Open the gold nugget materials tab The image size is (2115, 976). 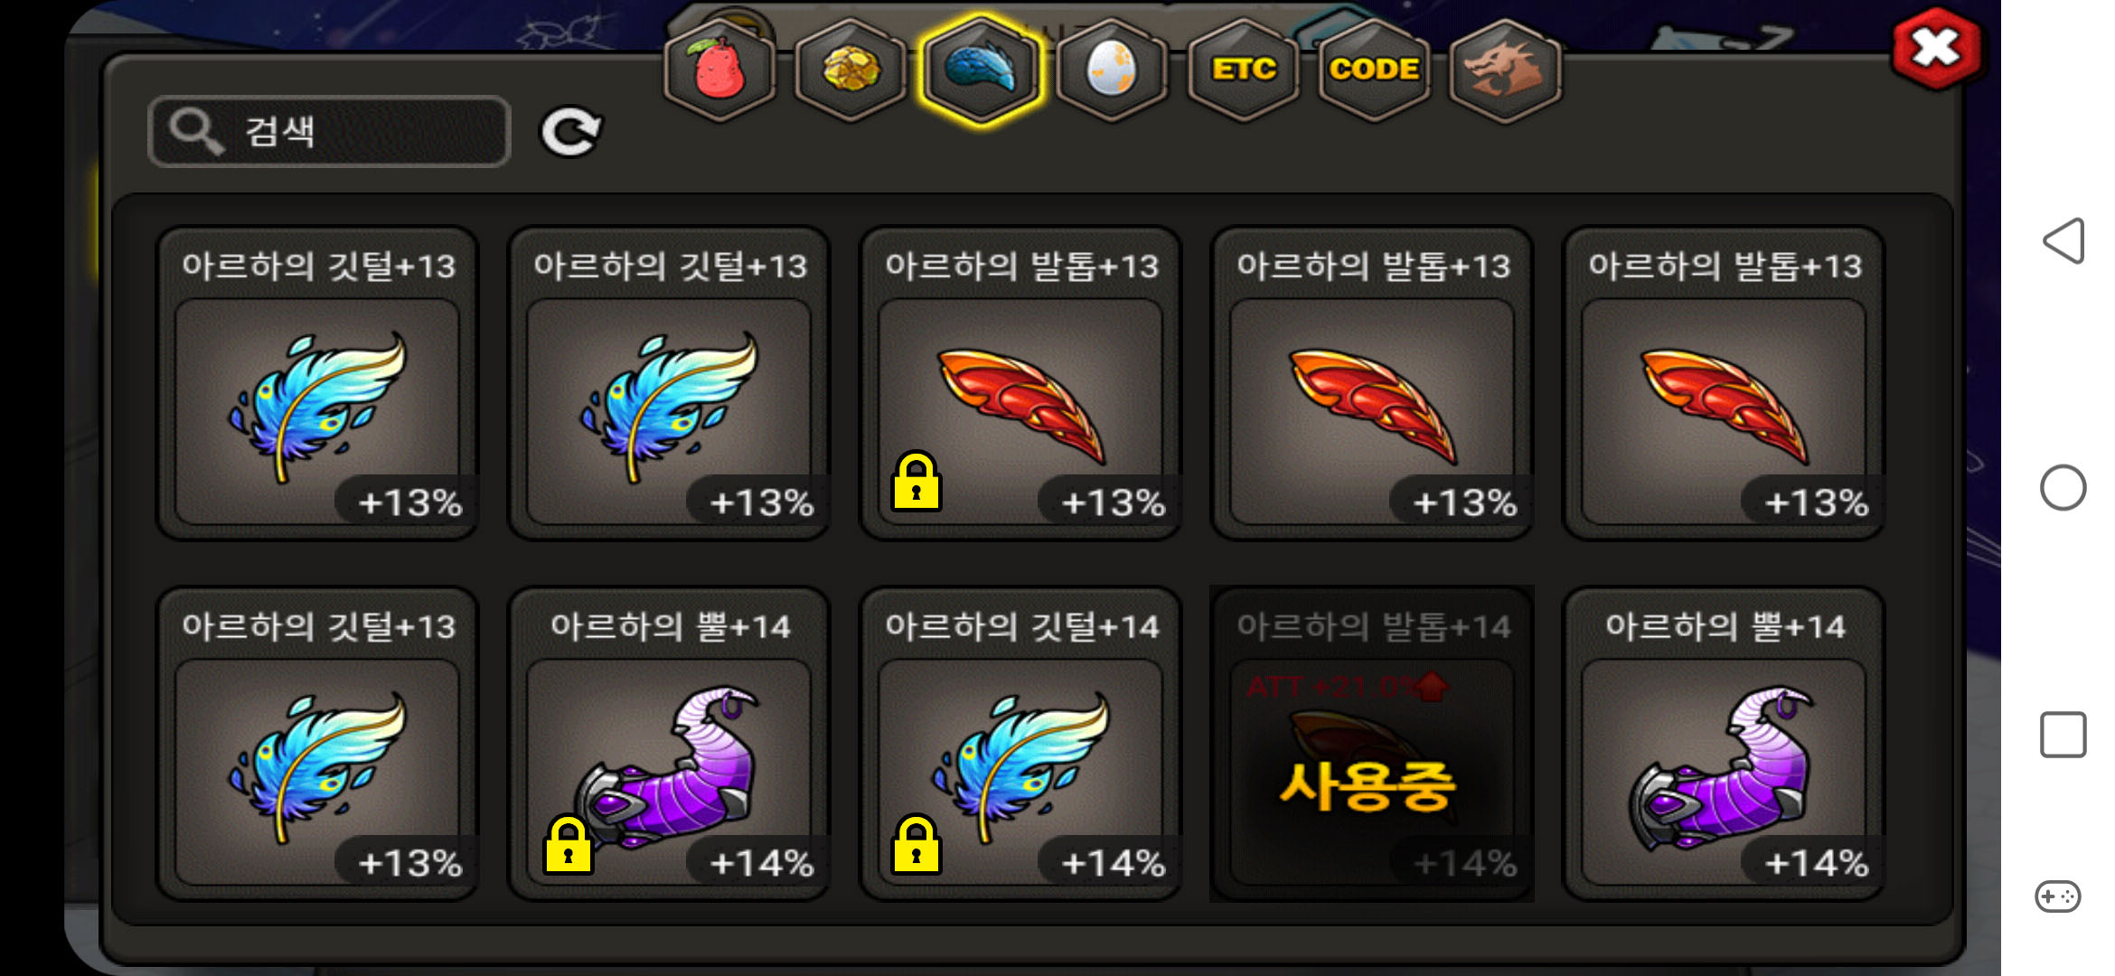click(x=851, y=70)
